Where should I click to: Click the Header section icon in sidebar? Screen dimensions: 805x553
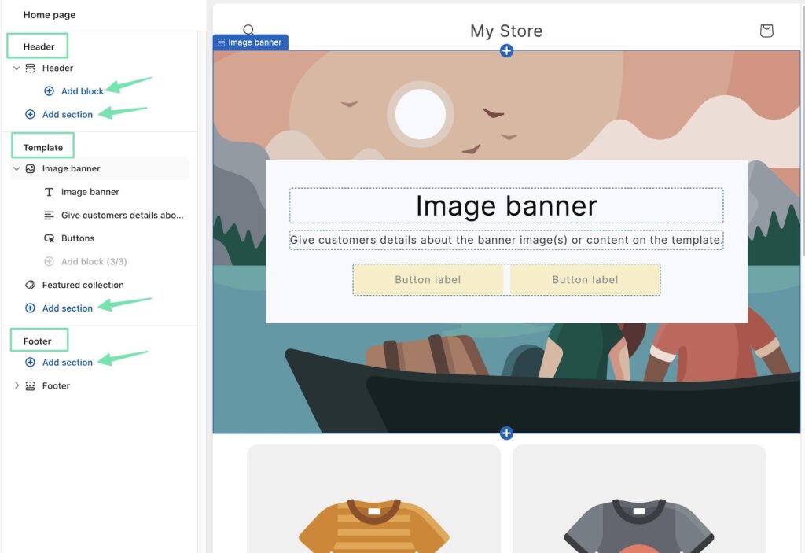click(30, 68)
